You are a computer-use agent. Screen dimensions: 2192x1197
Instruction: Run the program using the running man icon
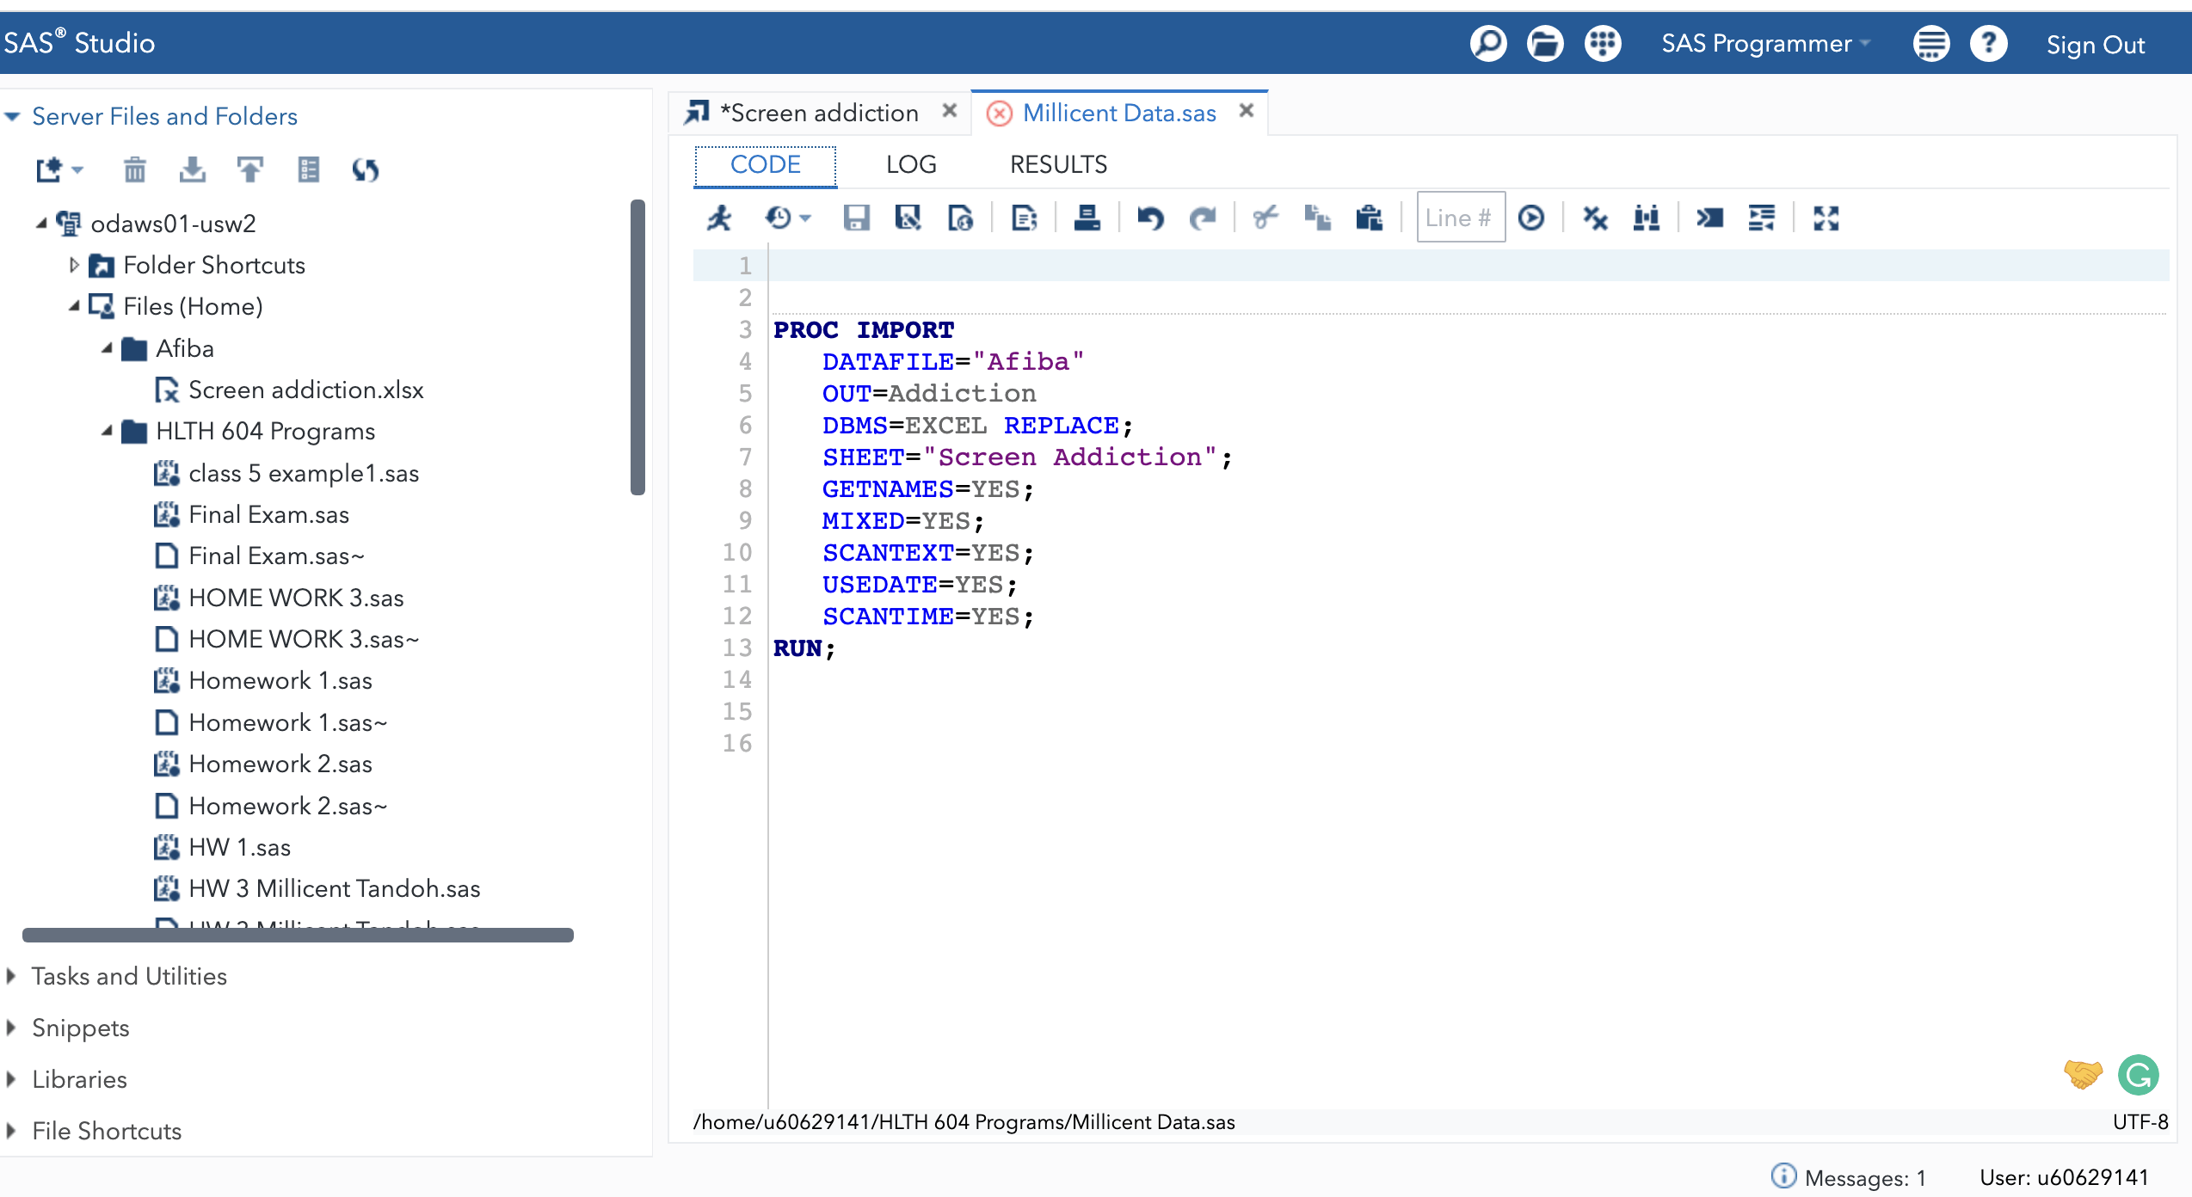pyautogui.click(x=719, y=218)
